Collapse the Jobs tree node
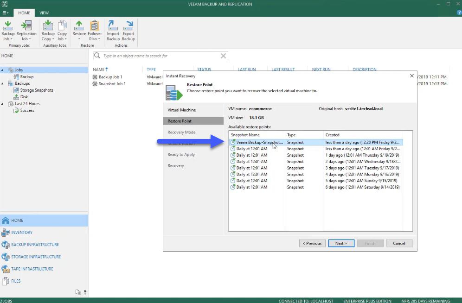 click(x=2, y=70)
